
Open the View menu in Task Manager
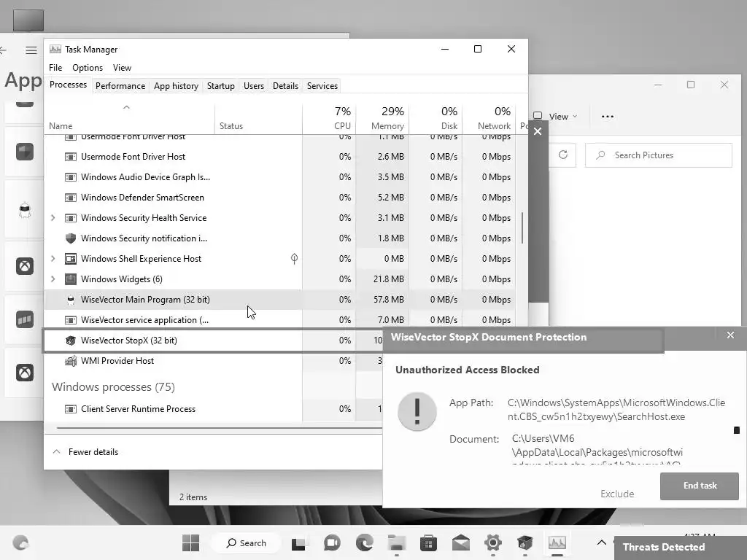click(122, 68)
